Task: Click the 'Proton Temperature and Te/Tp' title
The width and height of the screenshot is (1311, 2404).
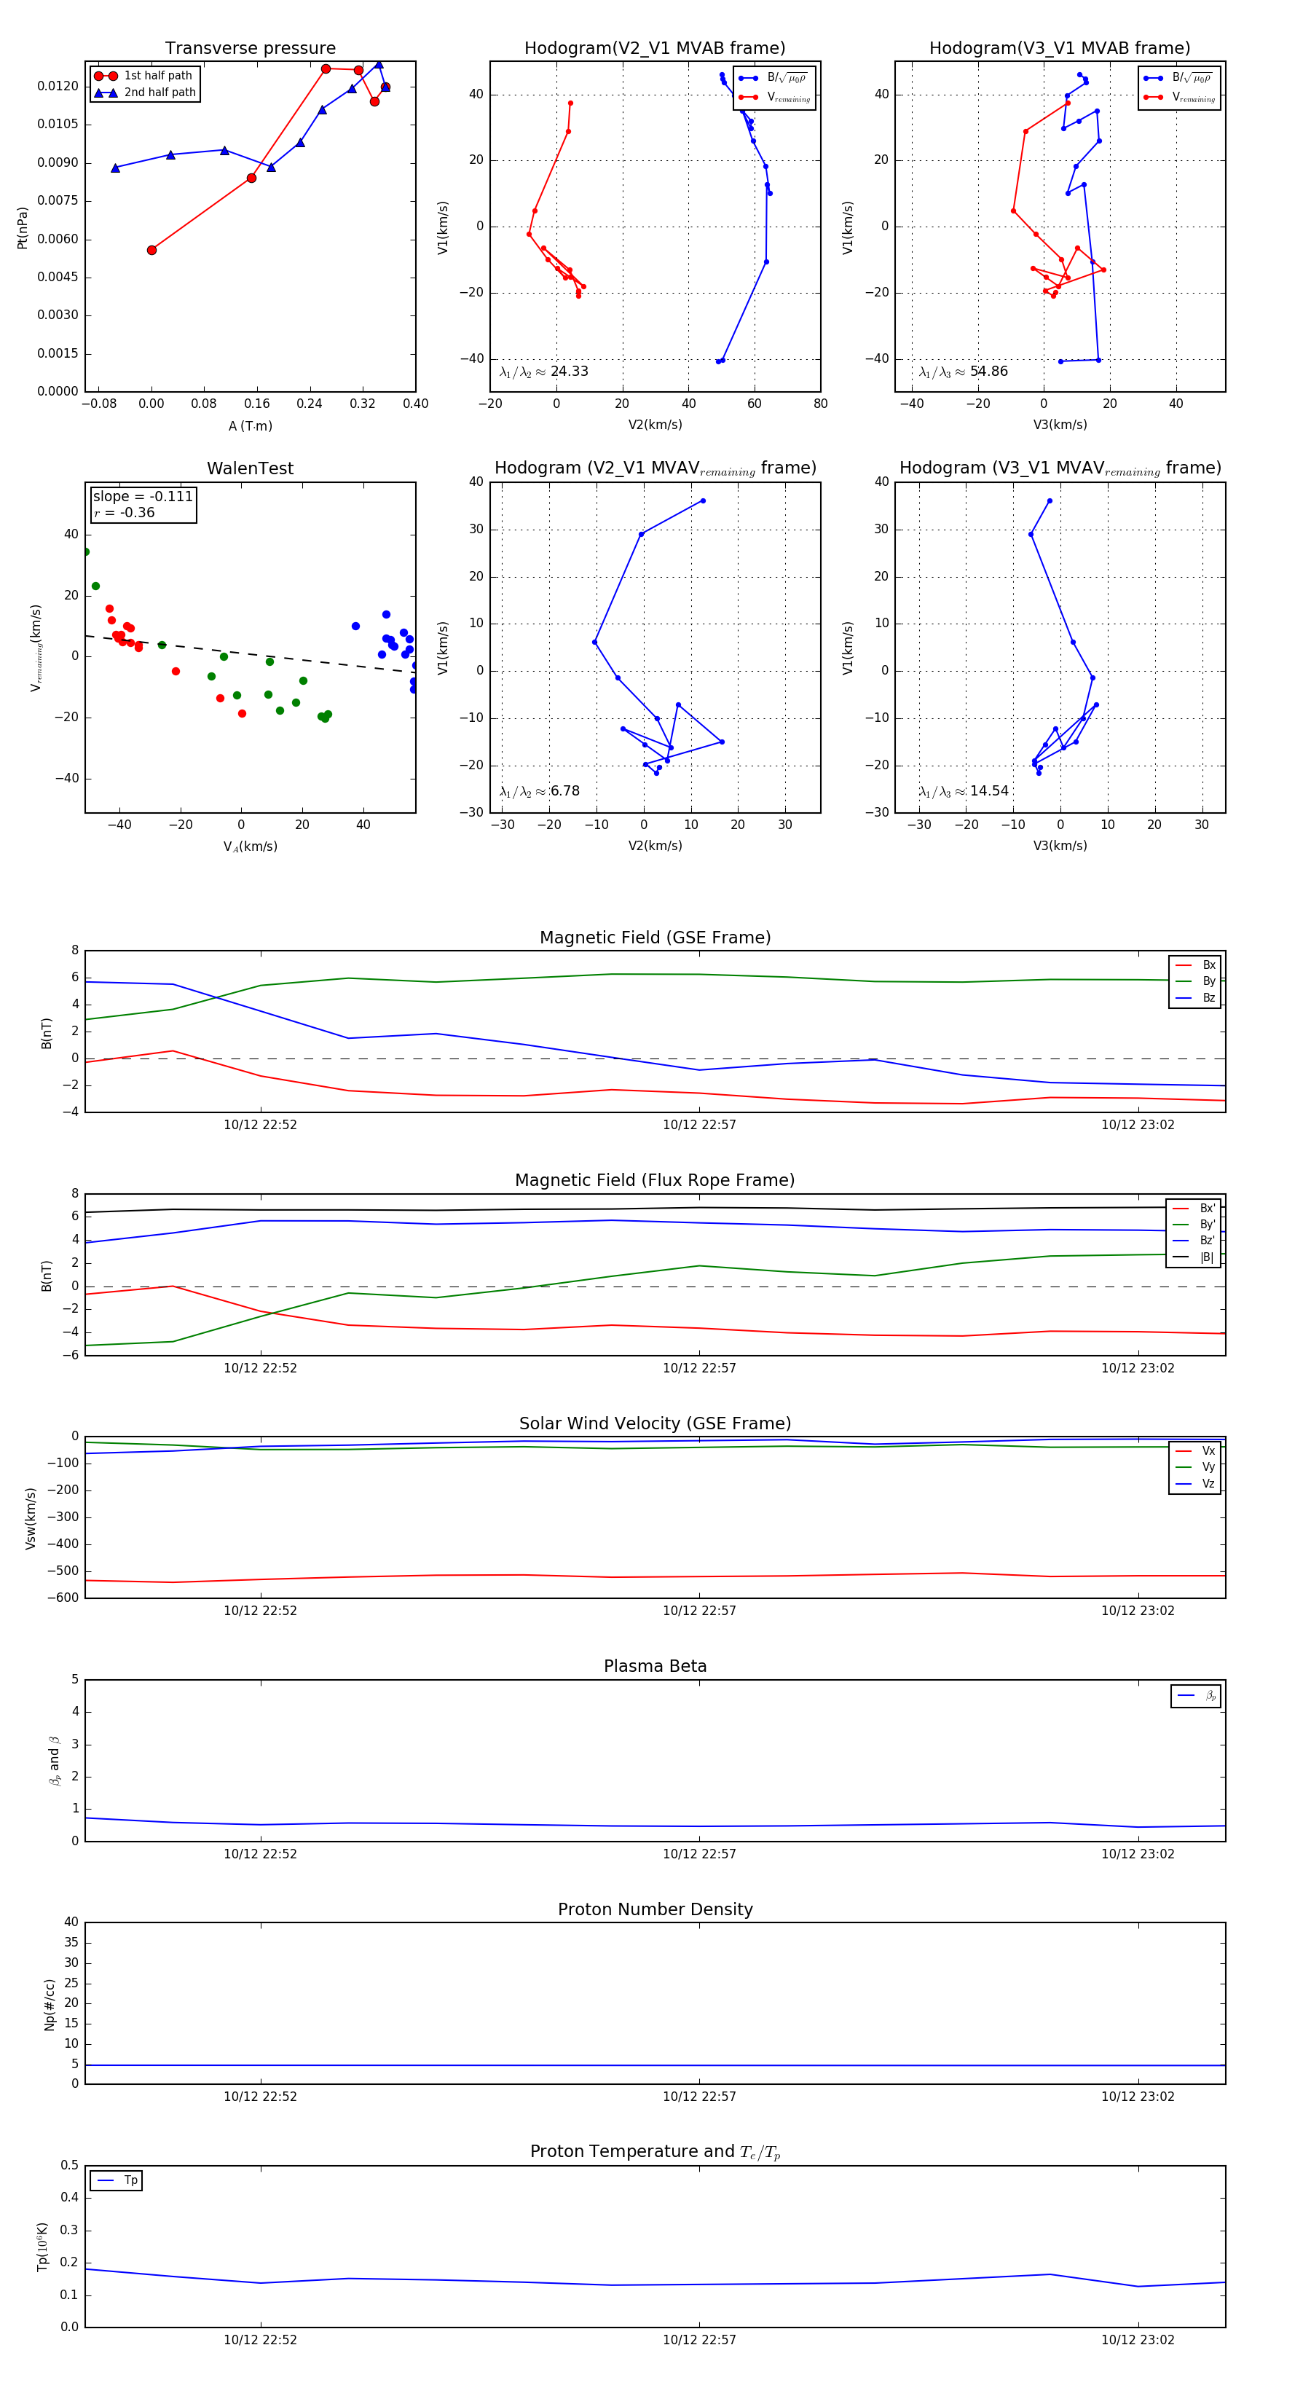Action: [655, 2152]
